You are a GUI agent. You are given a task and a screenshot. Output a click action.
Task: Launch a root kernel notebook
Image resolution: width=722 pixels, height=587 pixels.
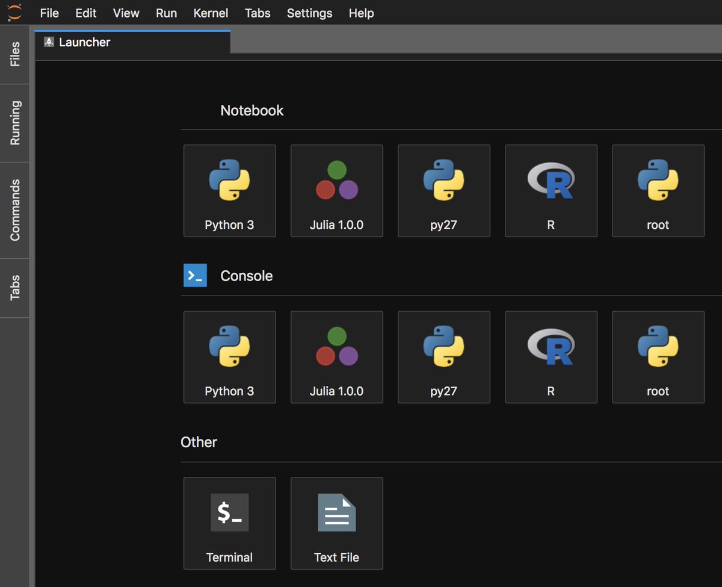(658, 191)
